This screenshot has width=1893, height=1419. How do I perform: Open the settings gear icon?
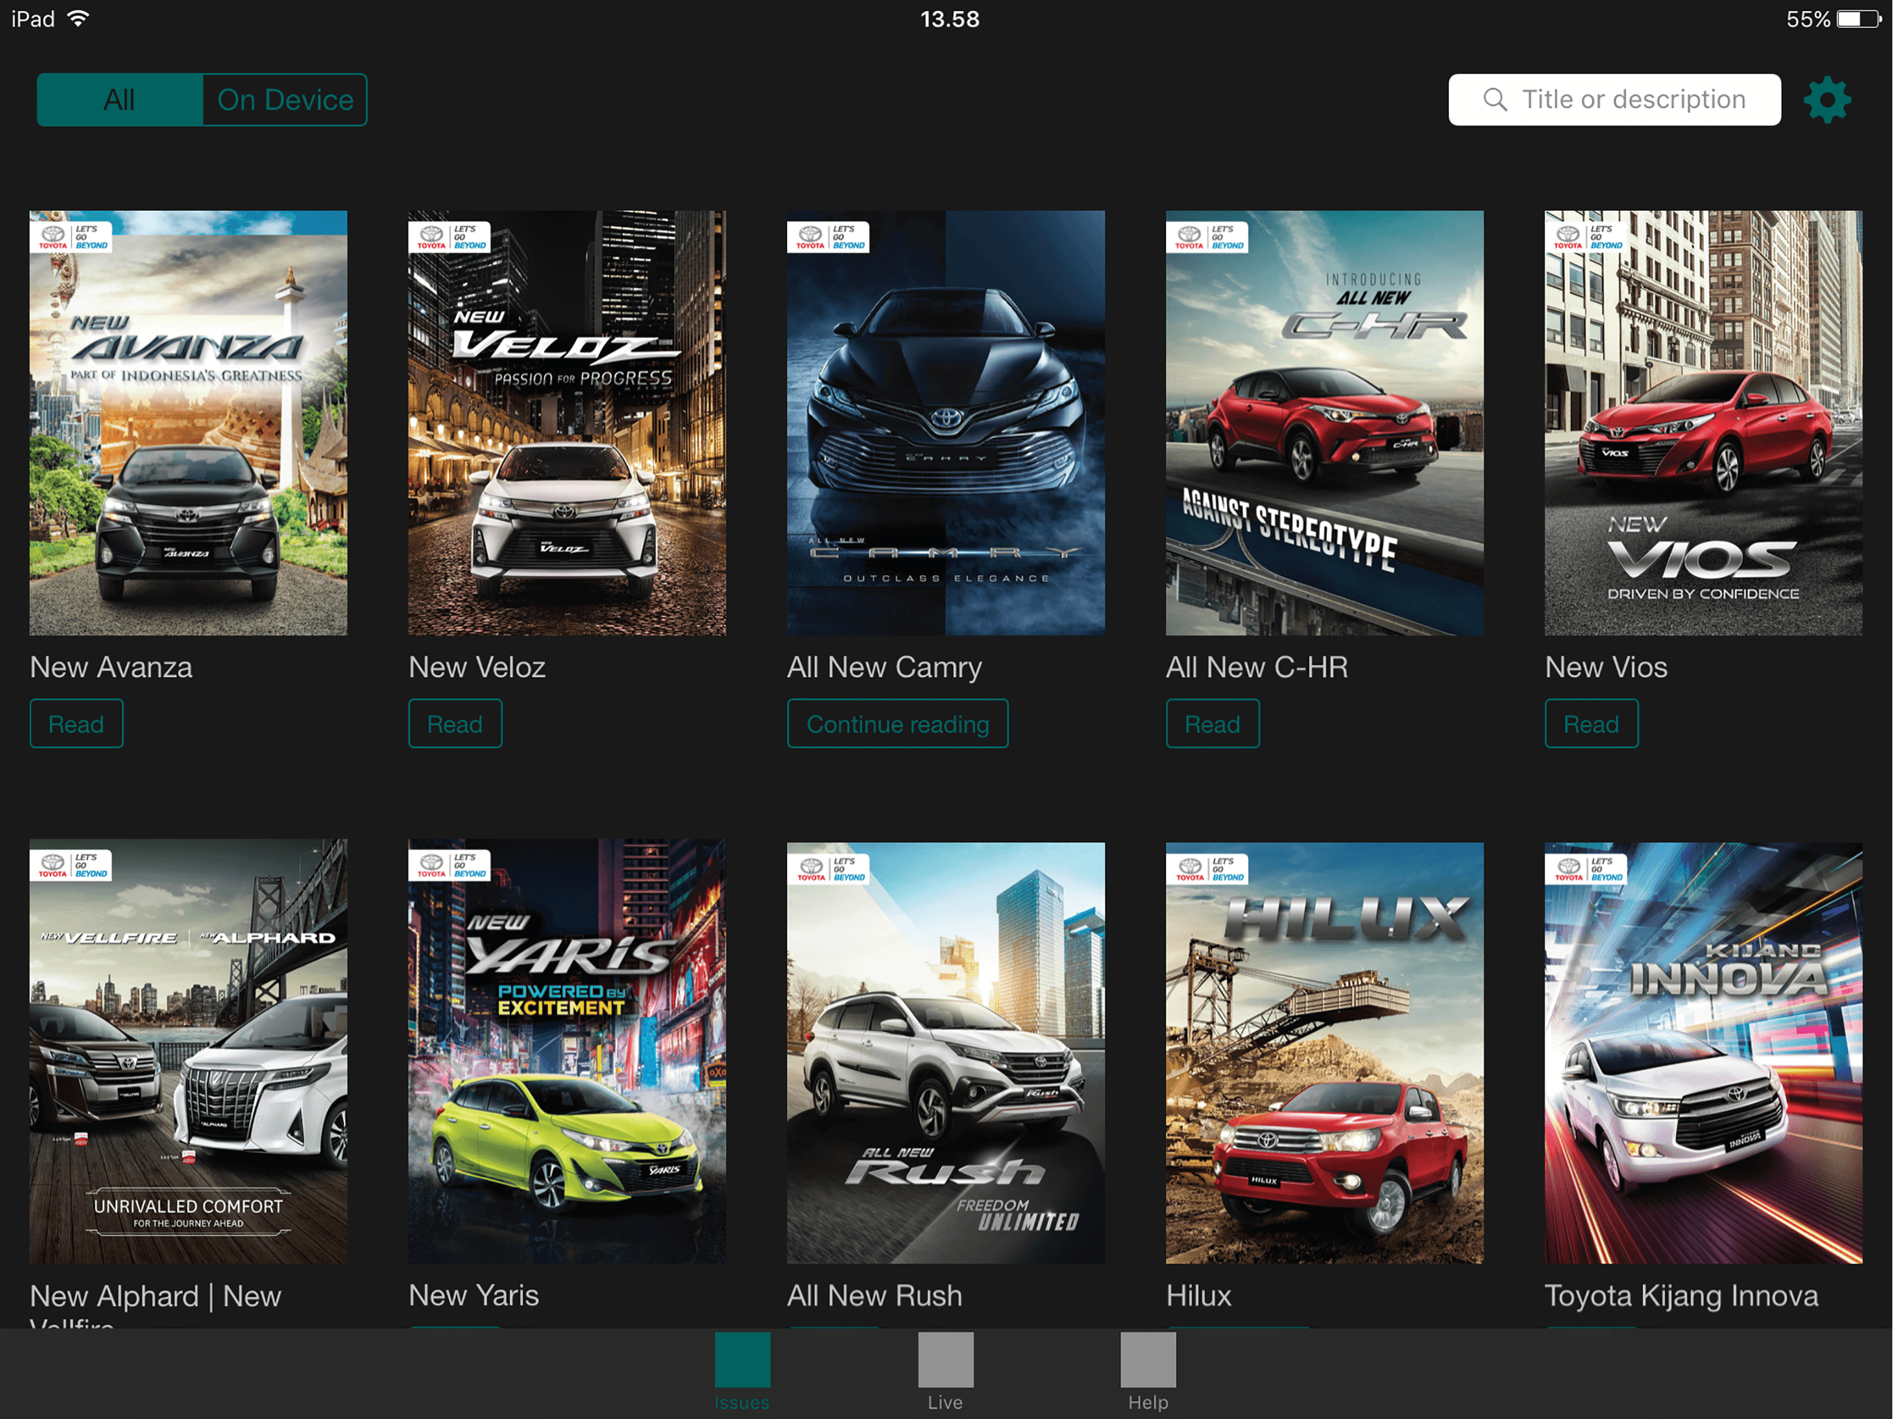pyautogui.click(x=1826, y=100)
